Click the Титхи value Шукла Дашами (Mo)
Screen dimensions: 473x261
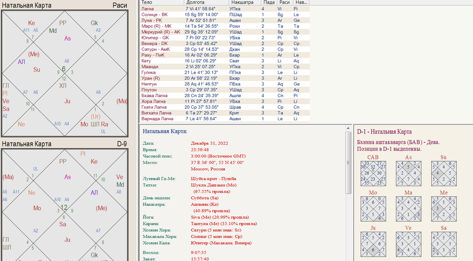213,185
